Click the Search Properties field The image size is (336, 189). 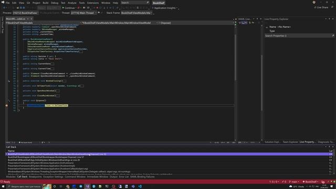tap(299, 36)
